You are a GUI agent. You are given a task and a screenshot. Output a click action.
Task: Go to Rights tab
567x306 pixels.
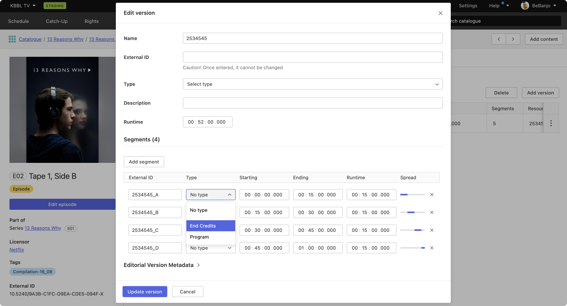point(91,21)
